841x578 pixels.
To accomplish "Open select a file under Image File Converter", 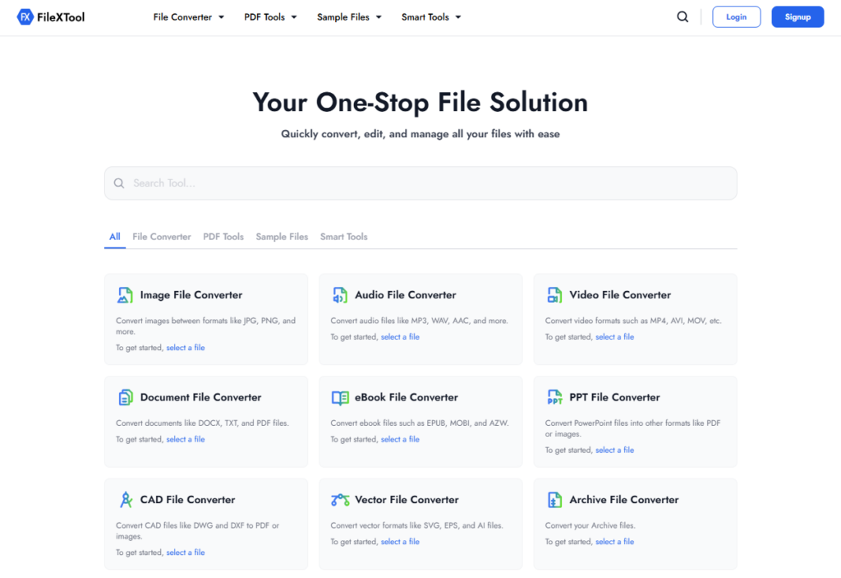I will point(186,347).
